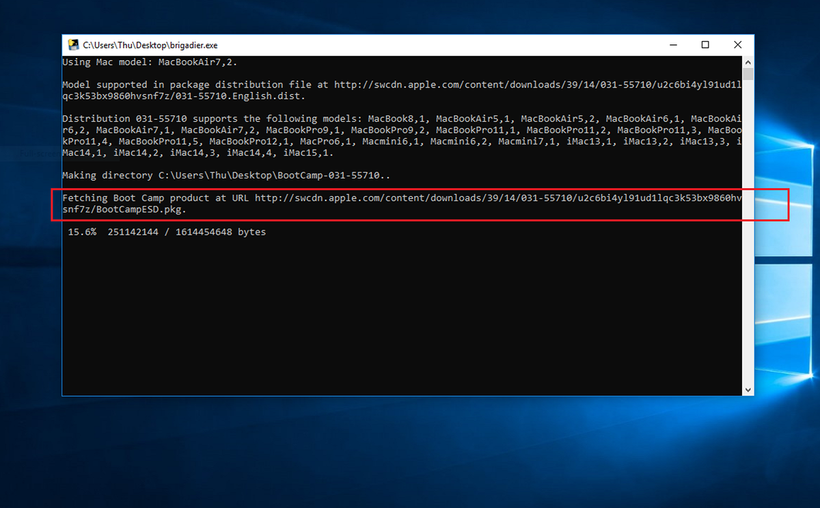Click the window title path brigadier.exe
The image size is (820, 508).
point(151,45)
